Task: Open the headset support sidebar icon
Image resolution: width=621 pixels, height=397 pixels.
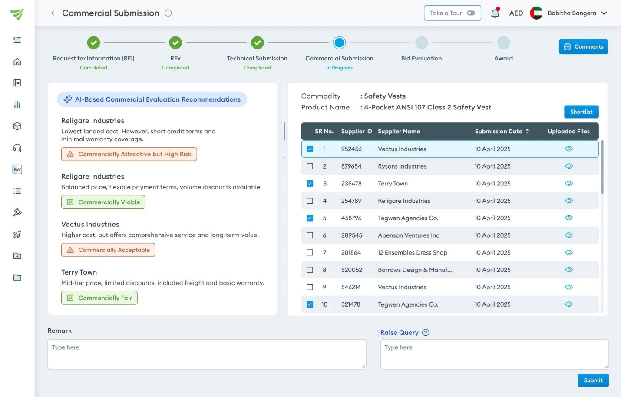Action: 17,148
